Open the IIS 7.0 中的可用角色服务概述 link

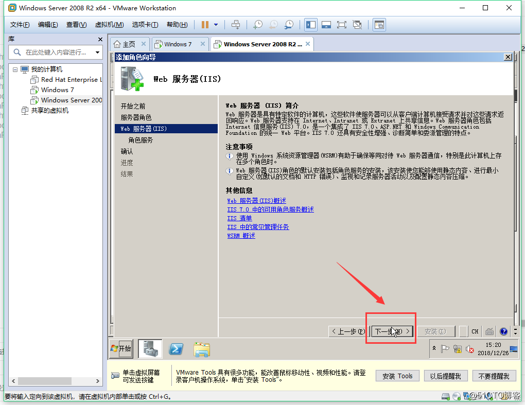[x=271, y=209]
